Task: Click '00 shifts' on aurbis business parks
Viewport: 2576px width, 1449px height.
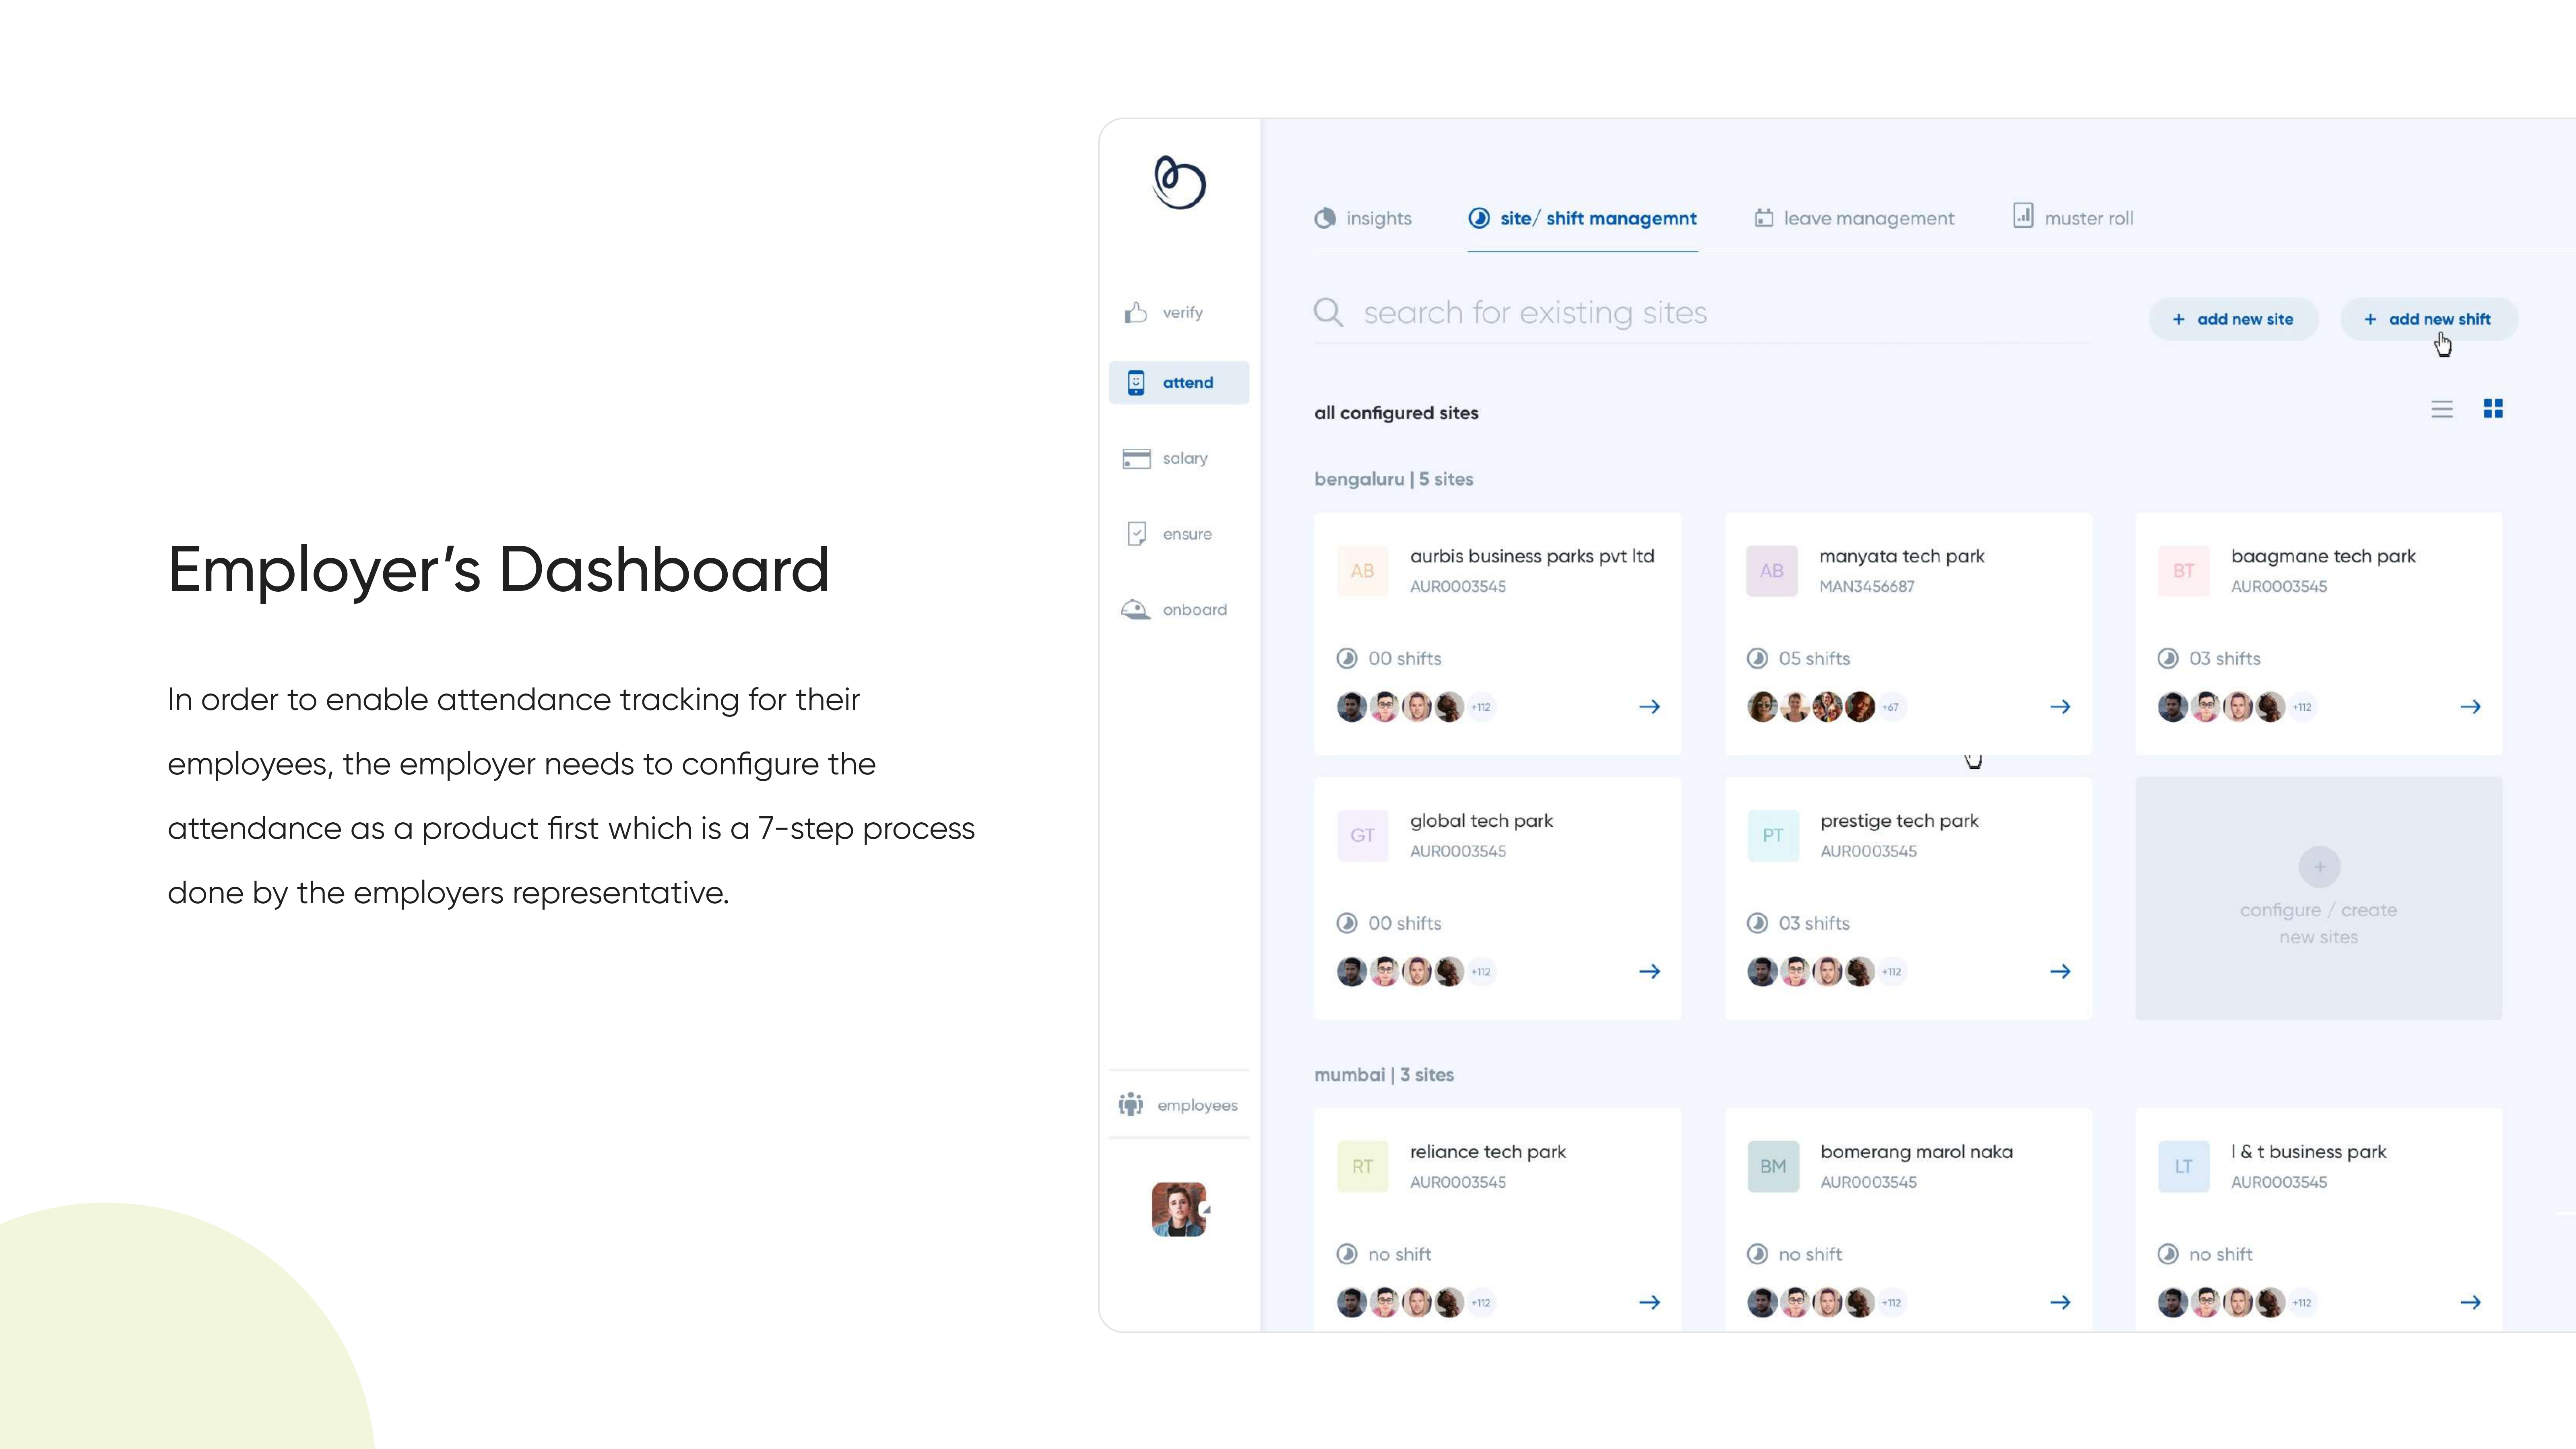Action: click(1389, 659)
